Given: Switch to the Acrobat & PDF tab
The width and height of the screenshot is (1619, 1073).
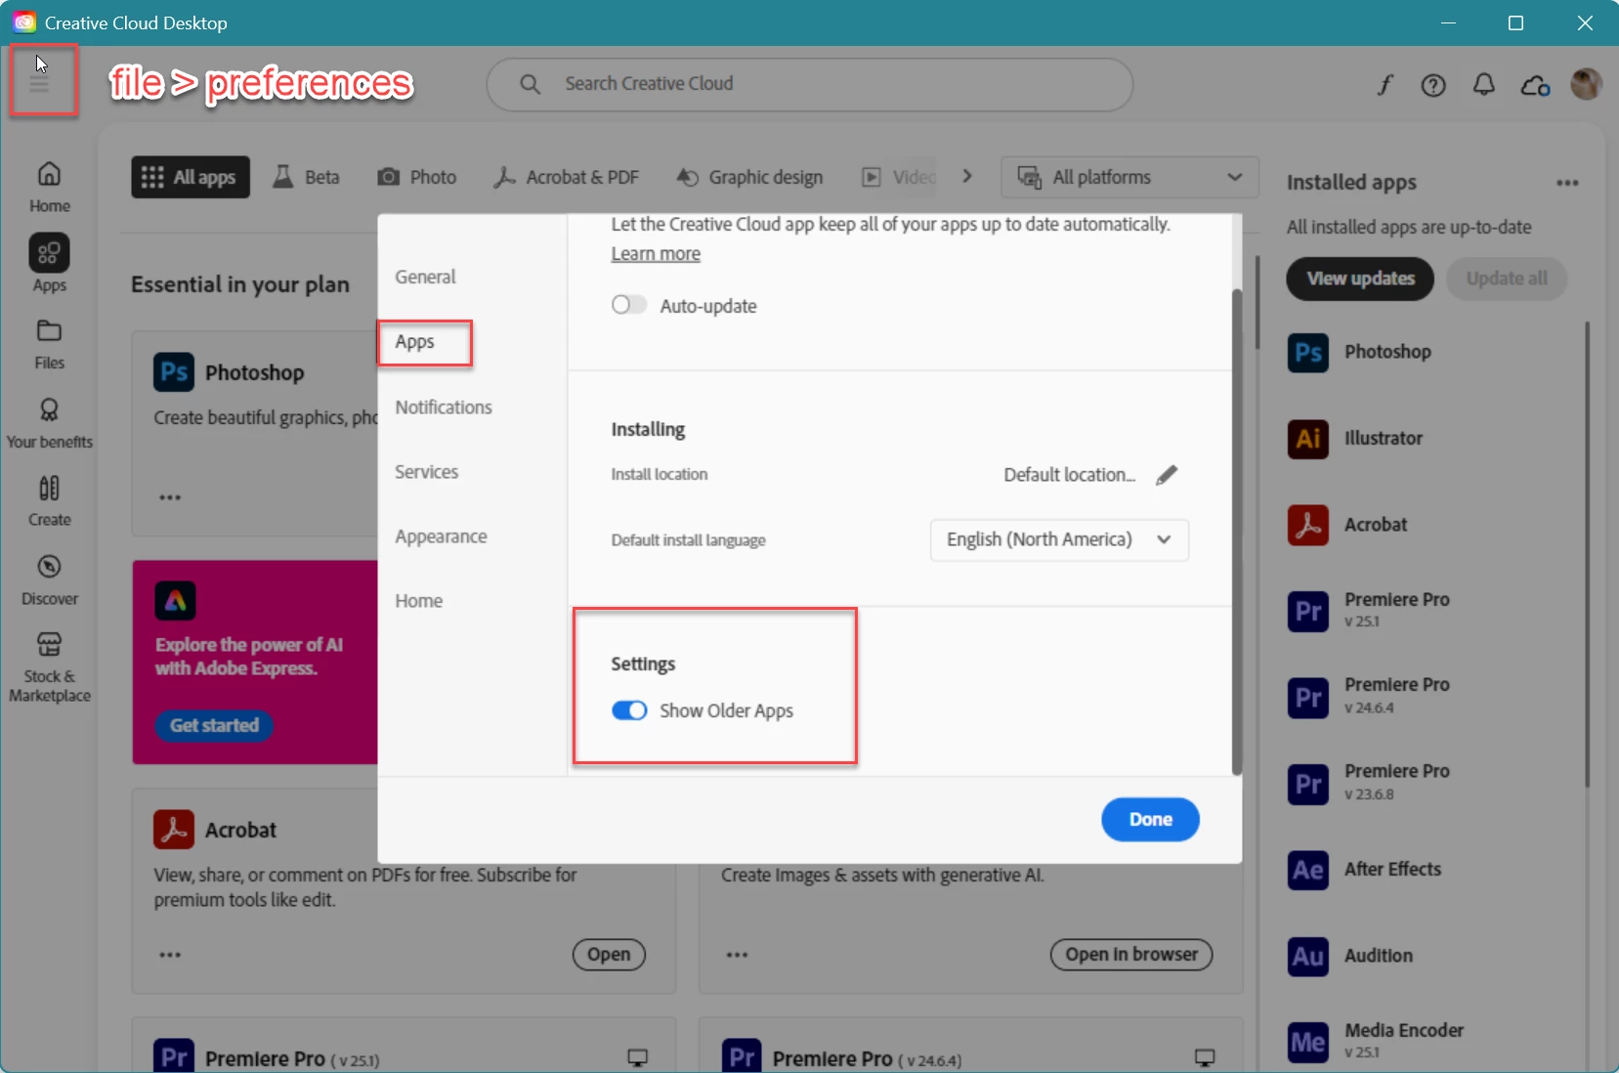Looking at the screenshot, I should (x=566, y=177).
